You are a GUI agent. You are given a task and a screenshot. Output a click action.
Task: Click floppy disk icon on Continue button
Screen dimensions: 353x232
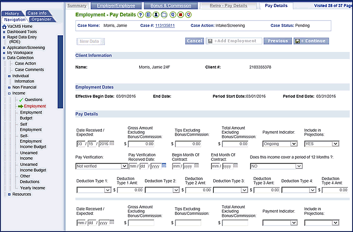point(298,41)
